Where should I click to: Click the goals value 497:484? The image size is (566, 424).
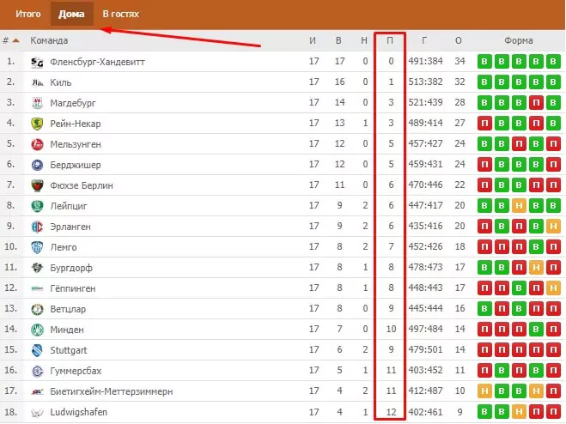tap(426, 329)
